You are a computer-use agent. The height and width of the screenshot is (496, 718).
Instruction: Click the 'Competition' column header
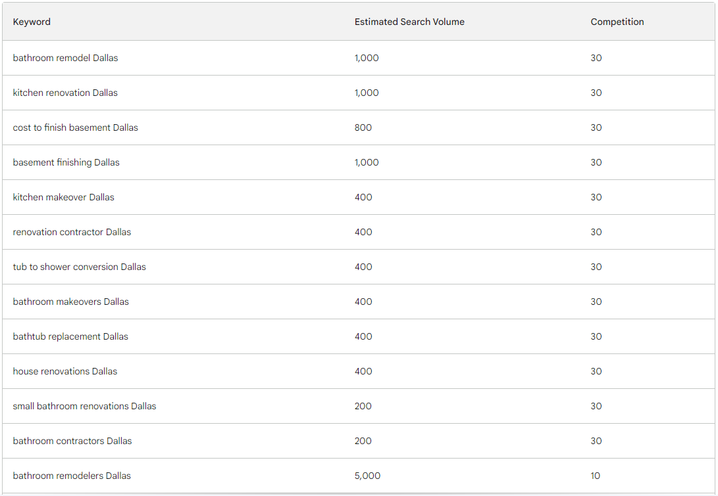coord(617,22)
